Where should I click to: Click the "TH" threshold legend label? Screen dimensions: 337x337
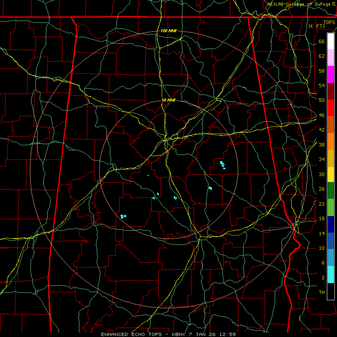322,292
